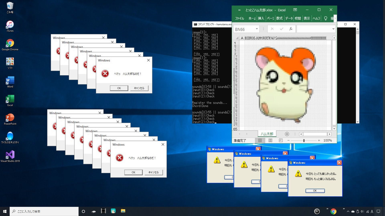Click the Tell Me lightbulb icon
385x216 pixels.
tap(326, 18)
